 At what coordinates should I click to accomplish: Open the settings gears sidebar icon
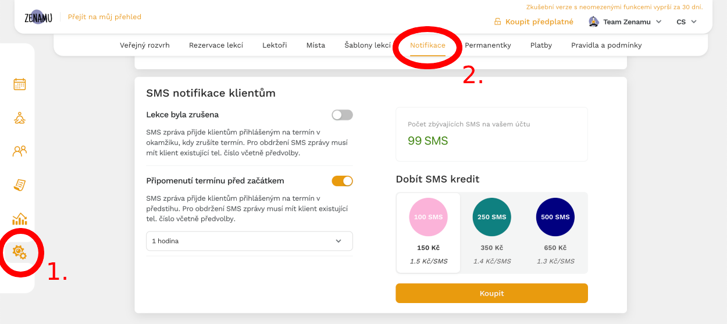(20, 252)
